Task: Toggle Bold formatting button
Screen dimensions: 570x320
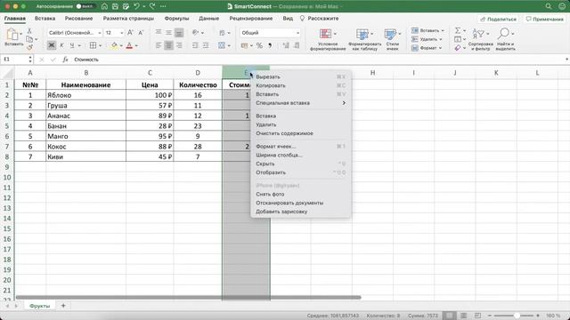Action: (52, 45)
